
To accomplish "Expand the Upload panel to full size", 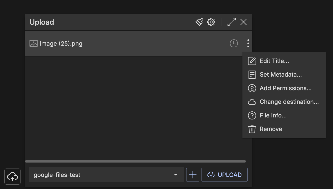I will (231, 22).
